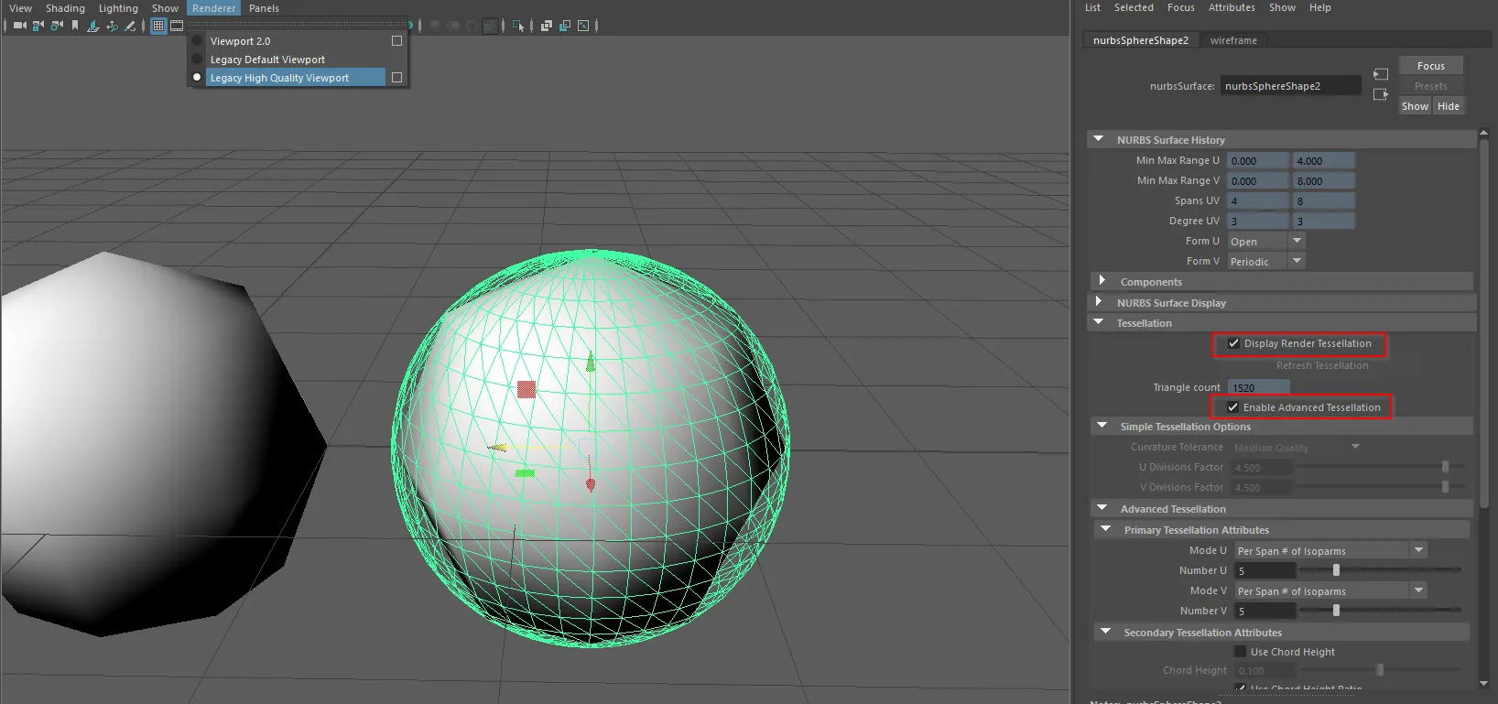Click the Select Camera icon in panel toolbar
The height and width of the screenshot is (704, 1498).
19,26
